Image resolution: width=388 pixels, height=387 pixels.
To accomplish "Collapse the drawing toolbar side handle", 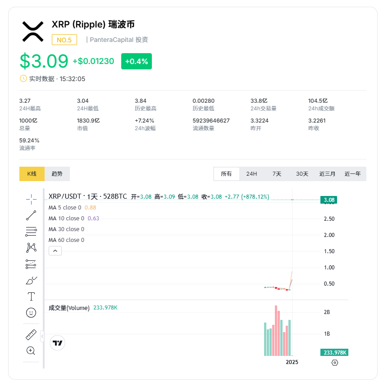I will [x=42, y=336].
